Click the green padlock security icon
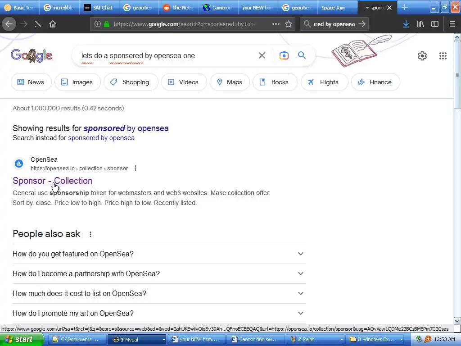This screenshot has width=461, height=346. click(x=107, y=24)
